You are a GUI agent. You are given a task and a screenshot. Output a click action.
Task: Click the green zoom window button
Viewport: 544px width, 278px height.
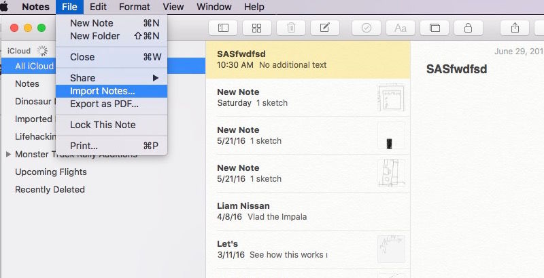[x=41, y=28]
